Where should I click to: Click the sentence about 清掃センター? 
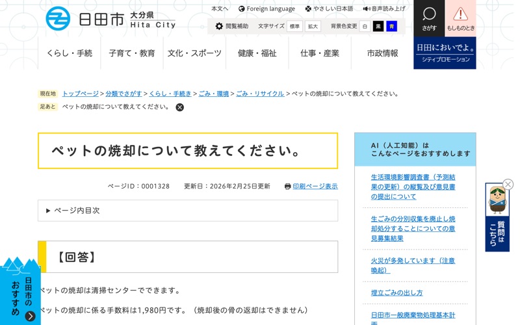pyautogui.click(x=110, y=291)
